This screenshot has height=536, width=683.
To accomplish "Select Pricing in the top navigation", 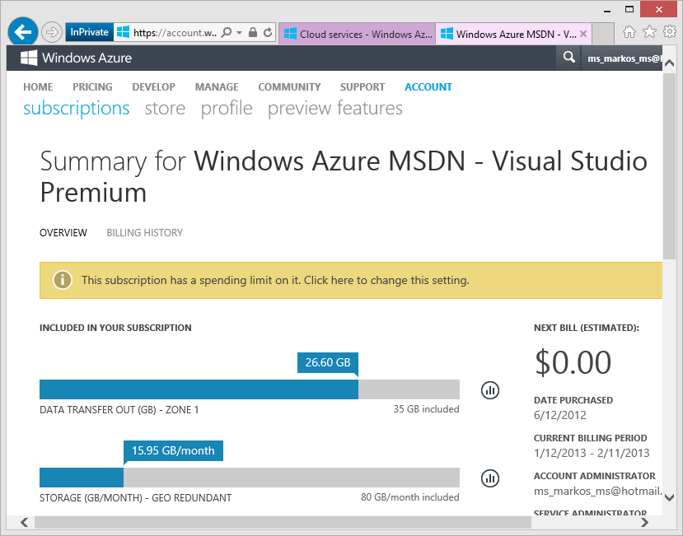I will coord(92,86).
